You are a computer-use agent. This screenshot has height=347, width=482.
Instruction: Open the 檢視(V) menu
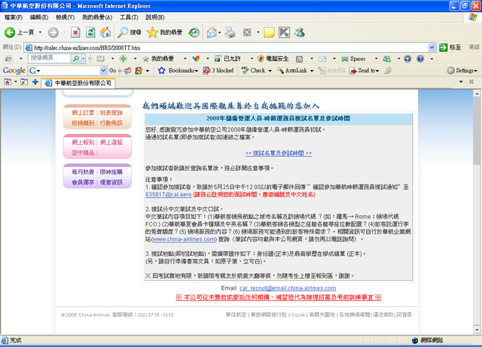pyautogui.click(x=65, y=17)
